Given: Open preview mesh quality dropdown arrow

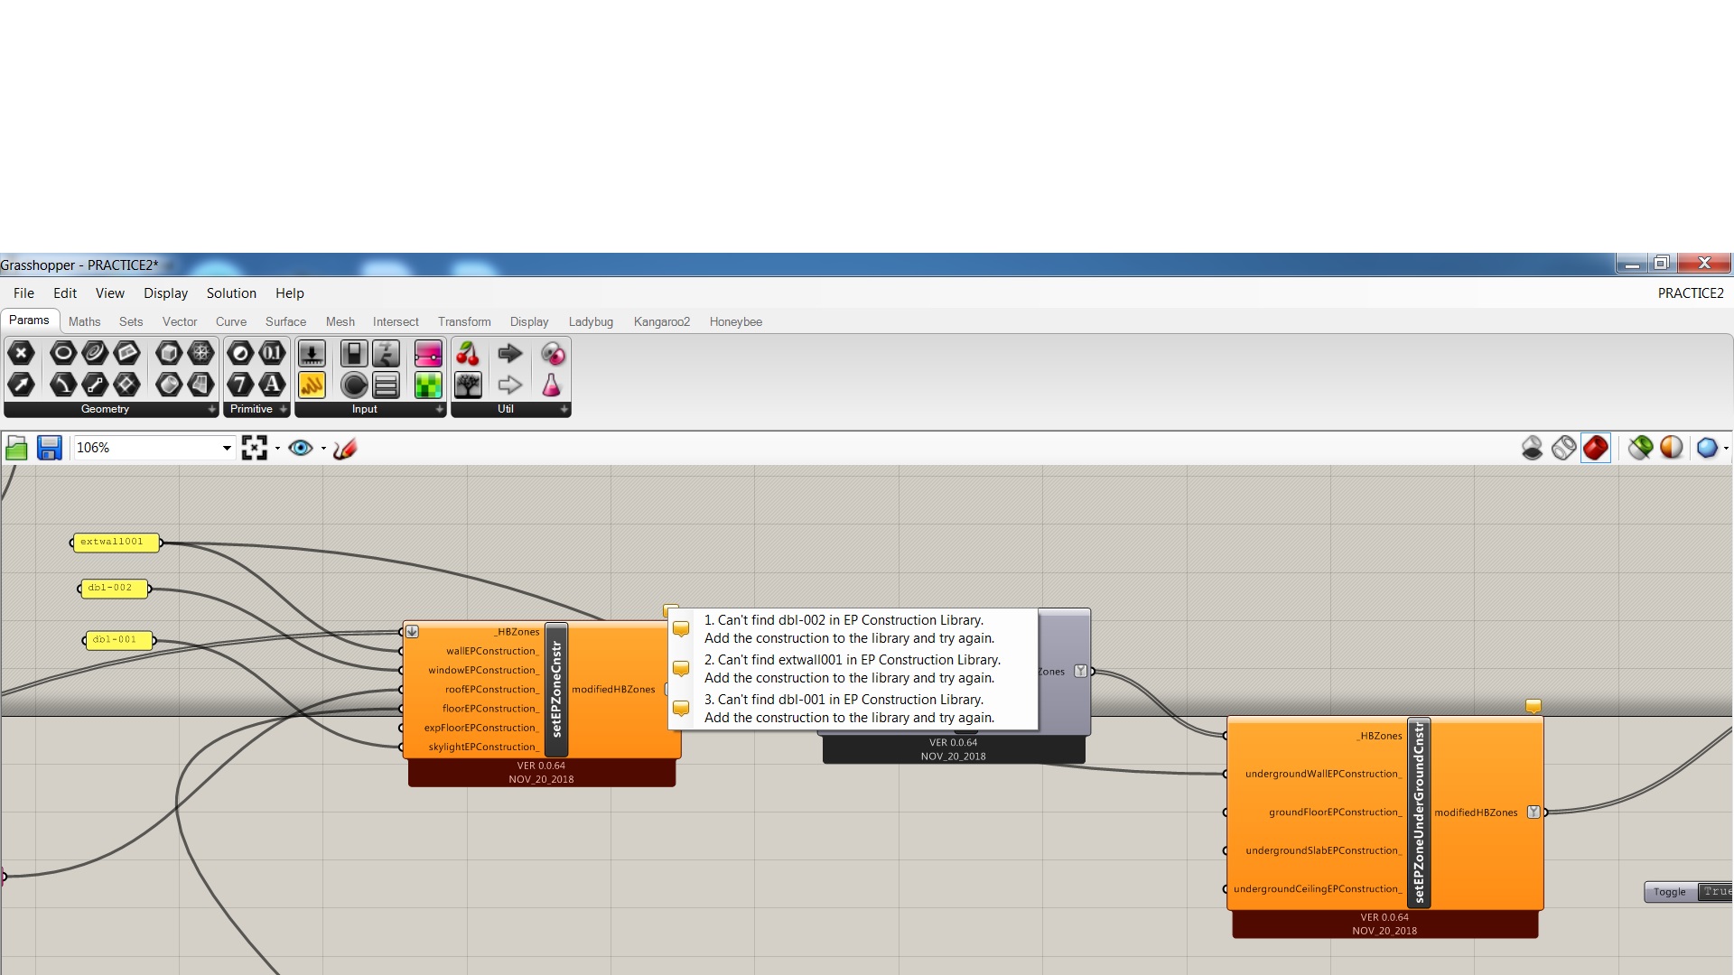Looking at the screenshot, I should point(1726,448).
